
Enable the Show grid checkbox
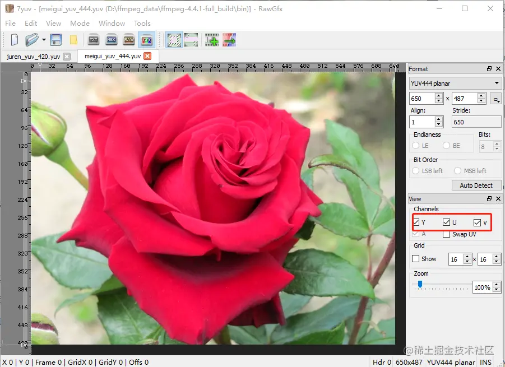point(416,259)
